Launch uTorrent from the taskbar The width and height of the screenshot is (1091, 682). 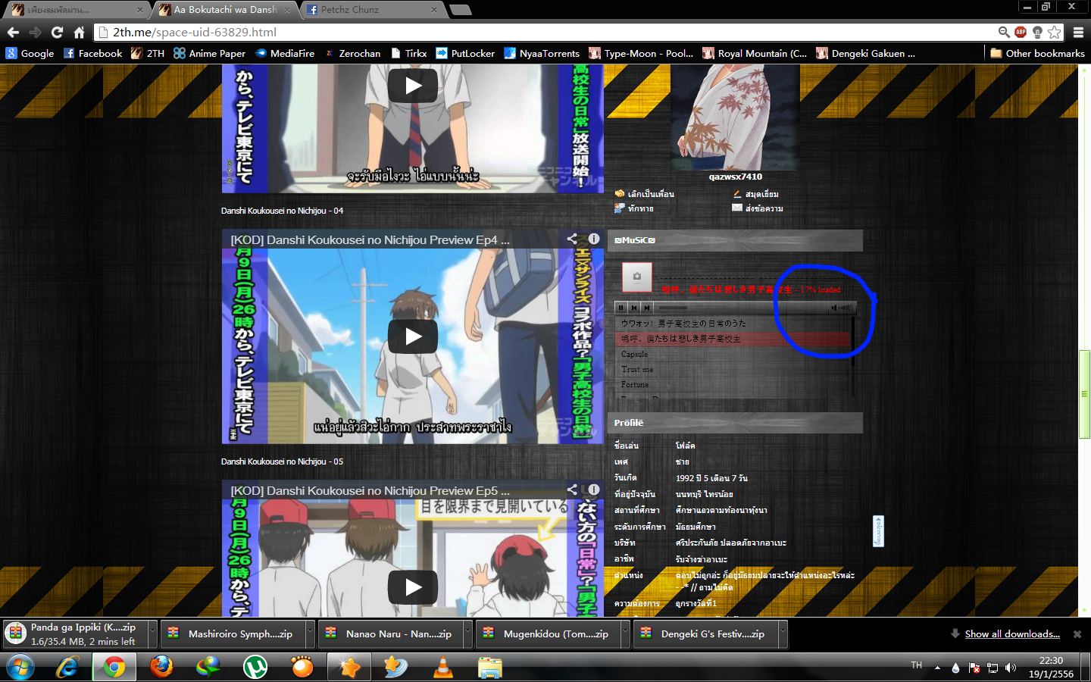tap(255, 667)
